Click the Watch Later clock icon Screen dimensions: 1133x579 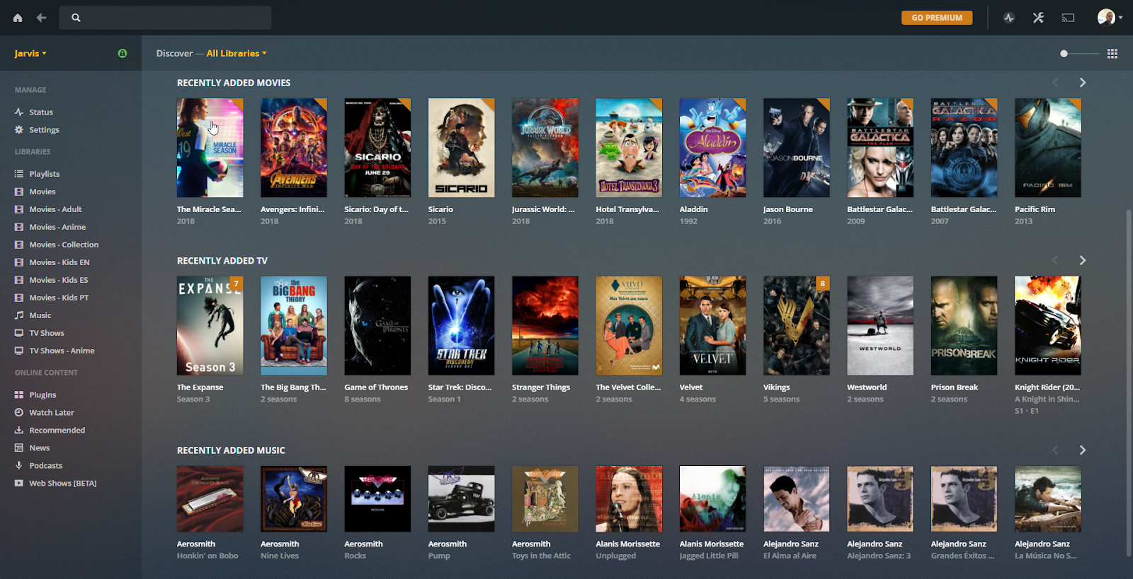pos(19,412)
